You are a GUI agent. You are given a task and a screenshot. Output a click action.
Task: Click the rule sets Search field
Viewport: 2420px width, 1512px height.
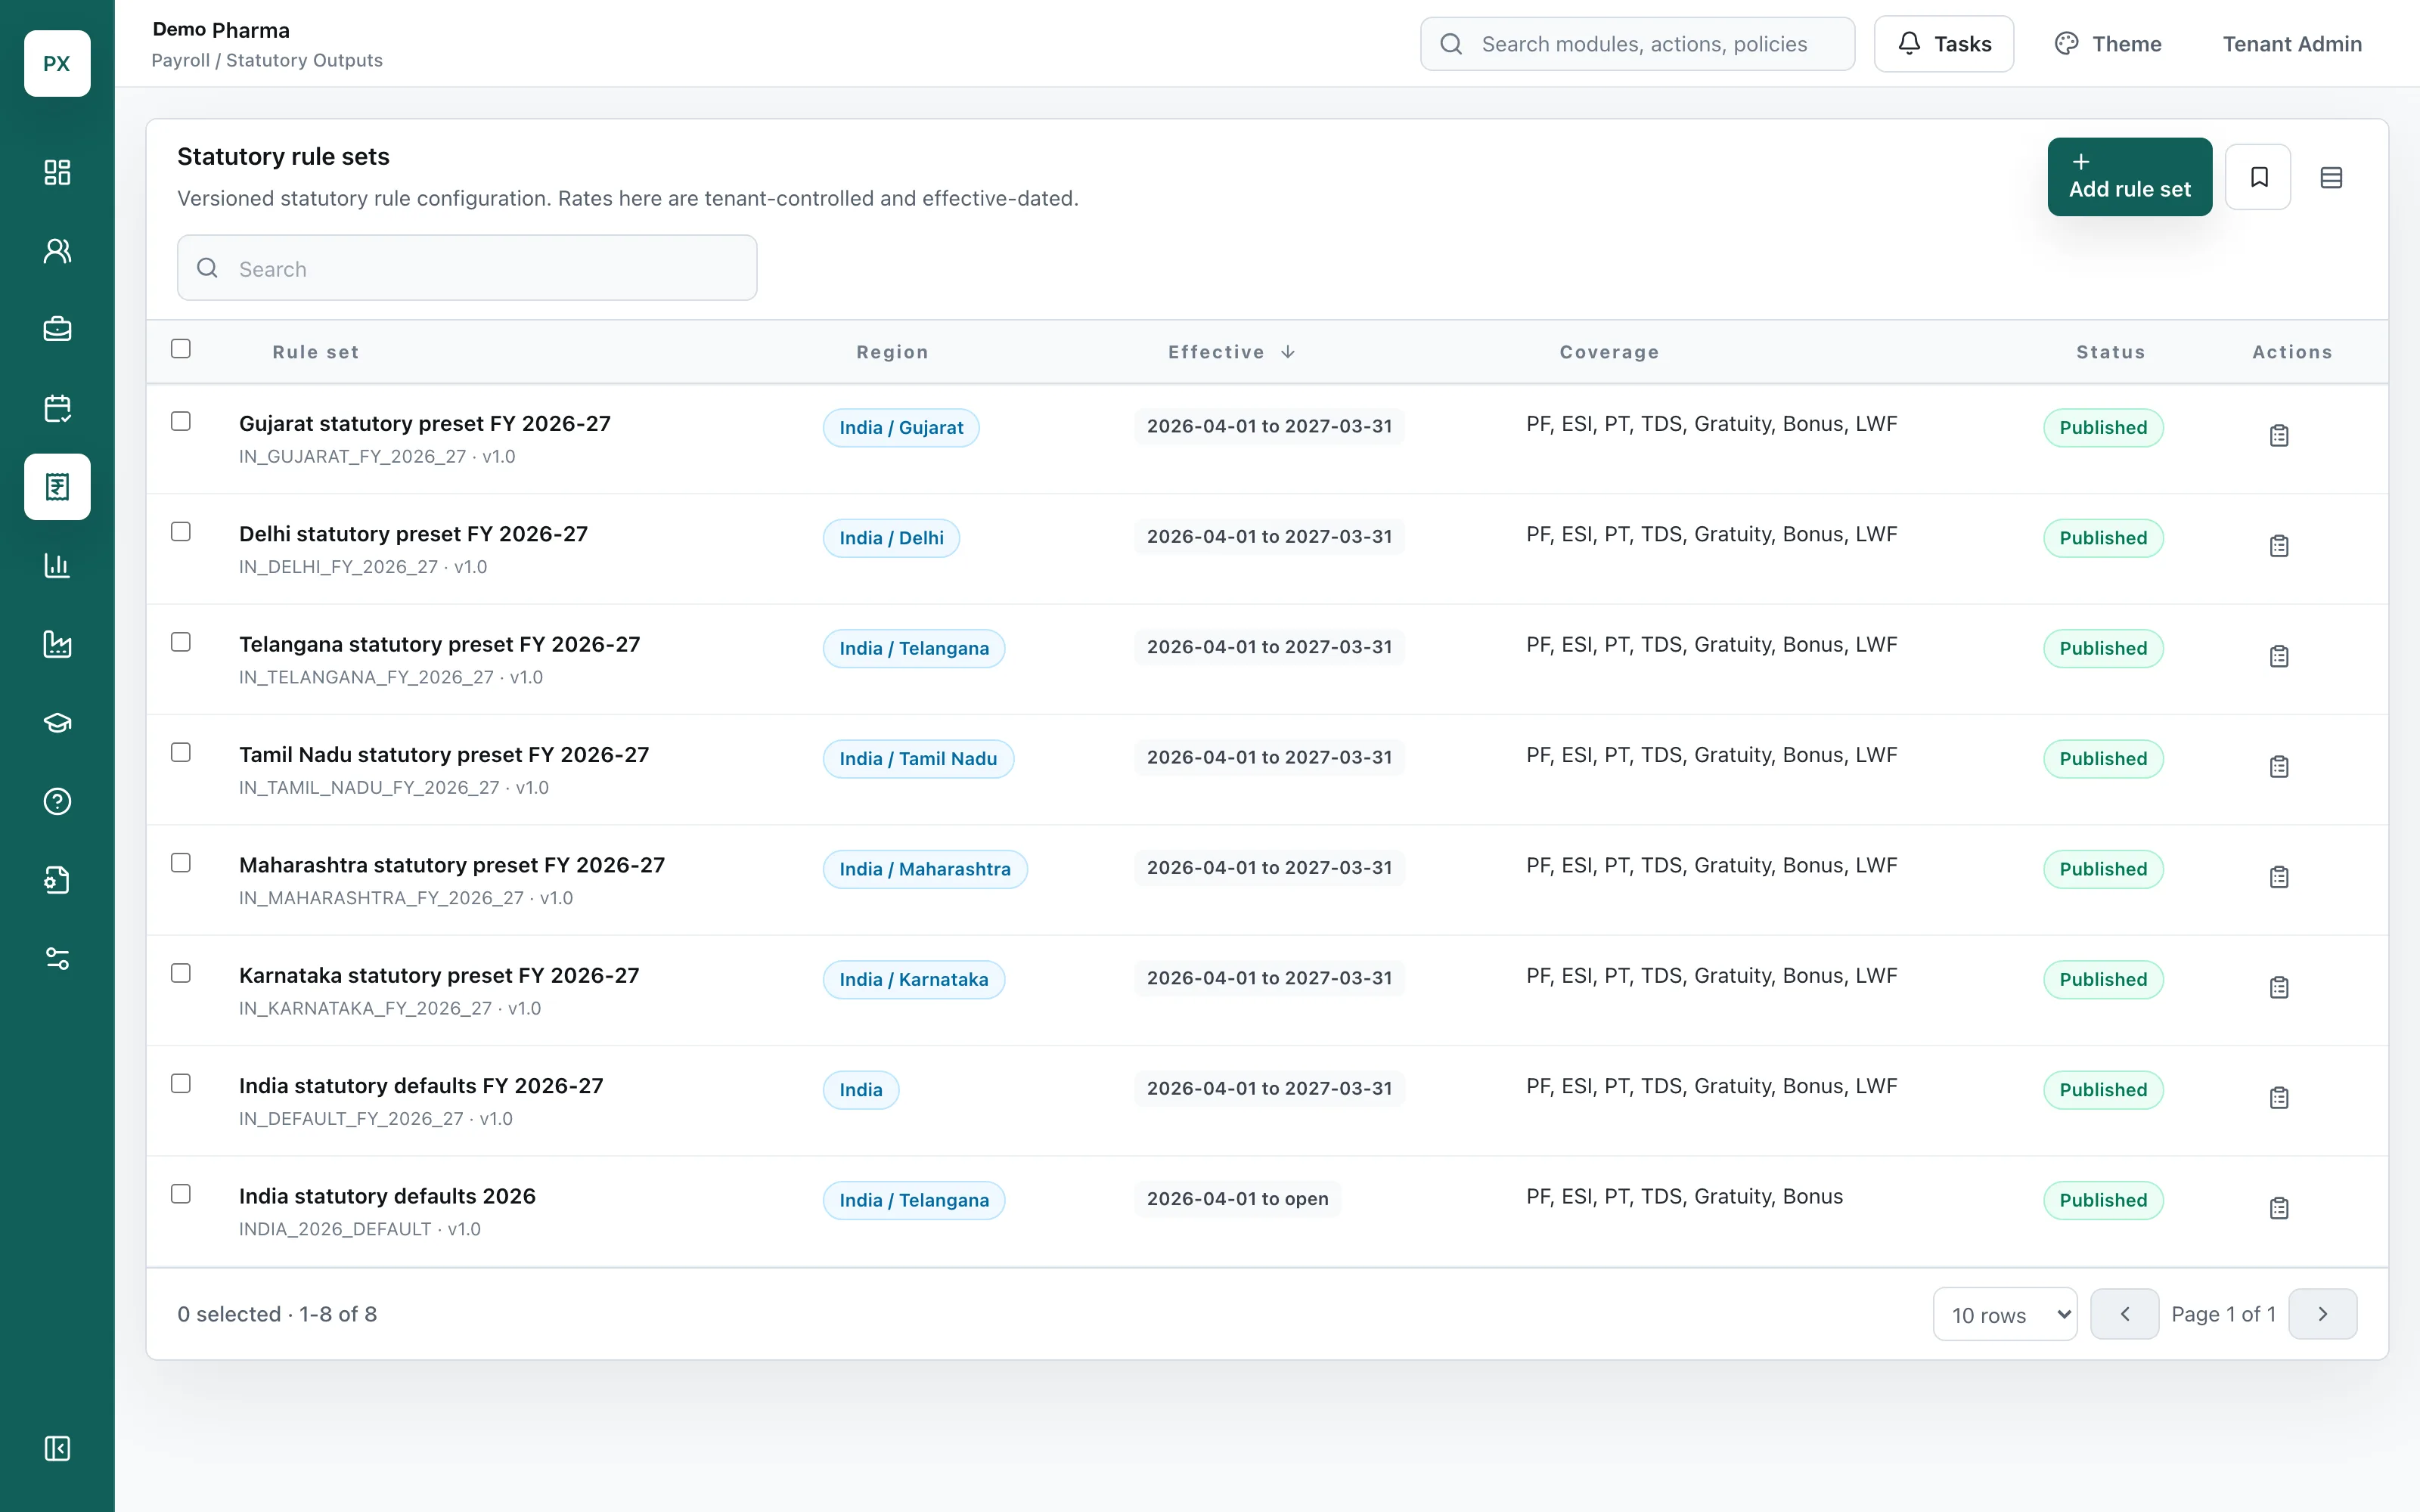coord(467,268)
